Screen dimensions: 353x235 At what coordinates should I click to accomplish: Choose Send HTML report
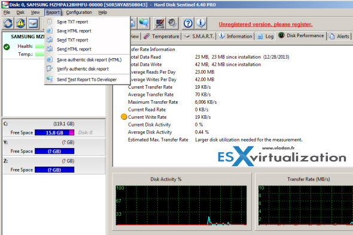[87, 49]
